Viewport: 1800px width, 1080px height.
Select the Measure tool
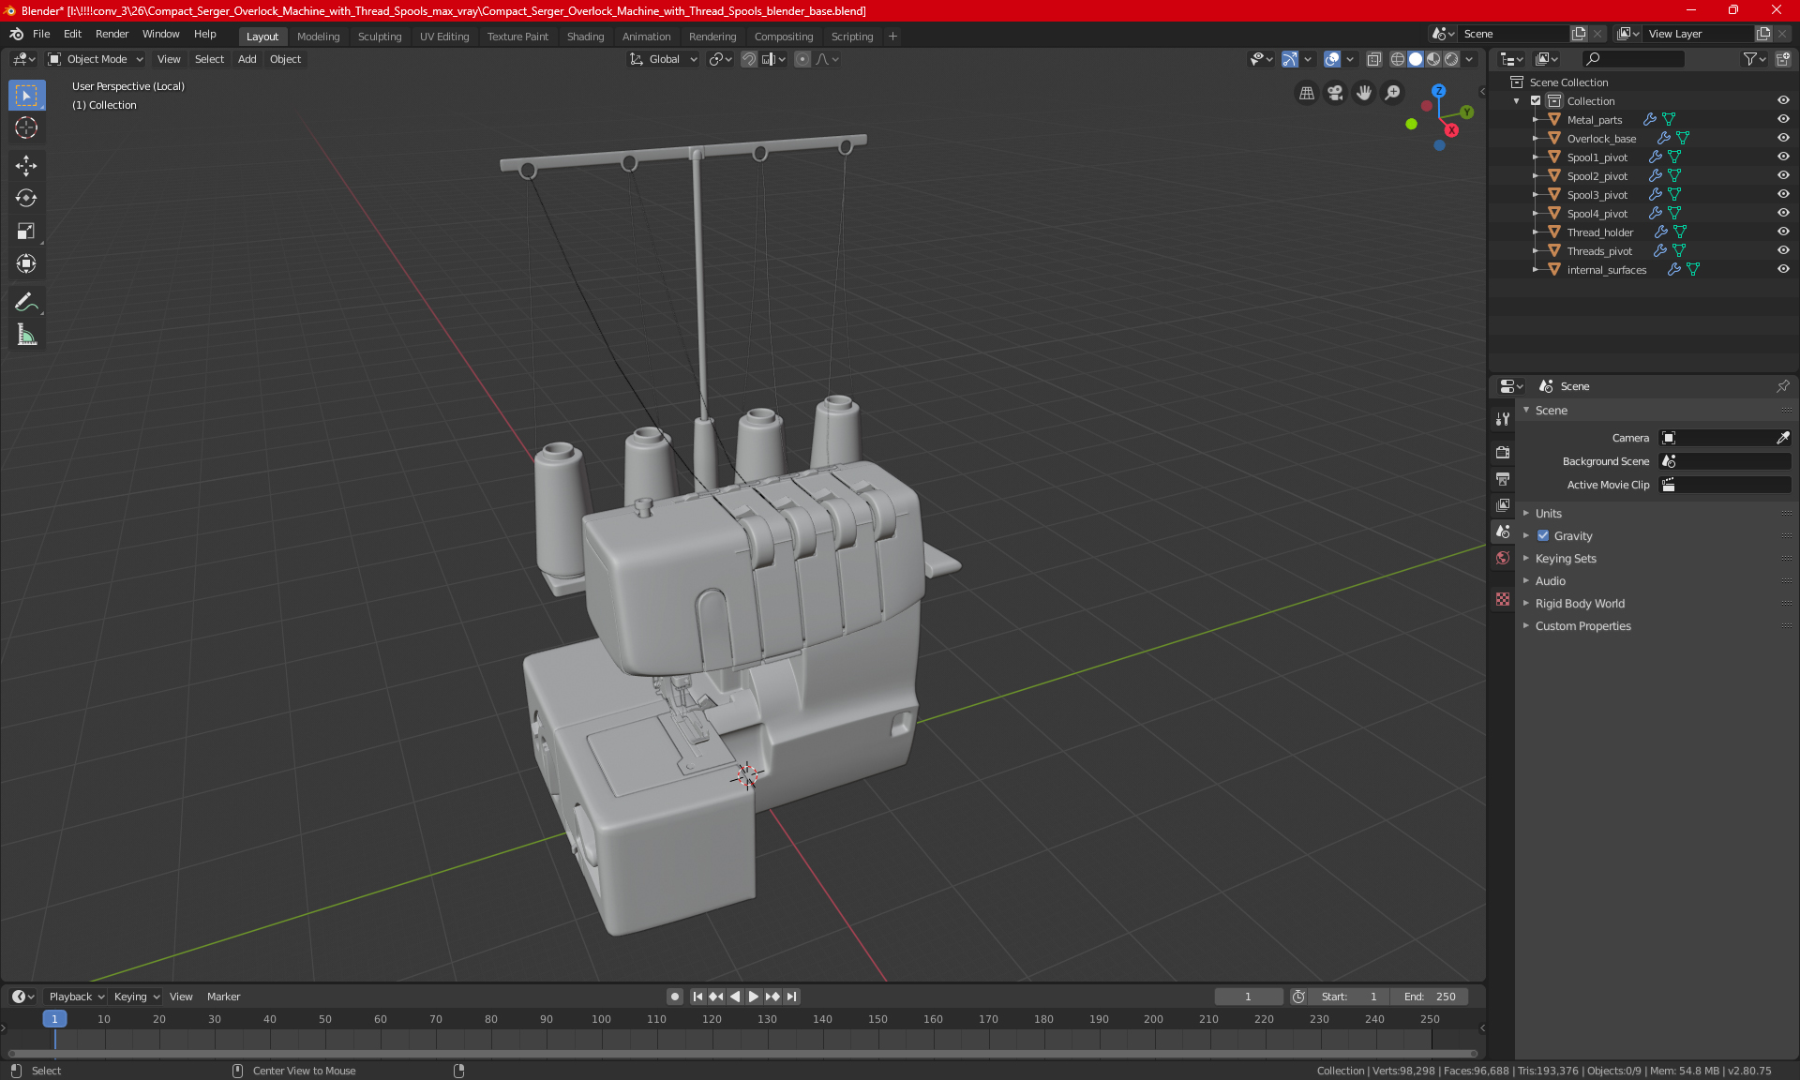pyautogui.click(x=26, y=335)
